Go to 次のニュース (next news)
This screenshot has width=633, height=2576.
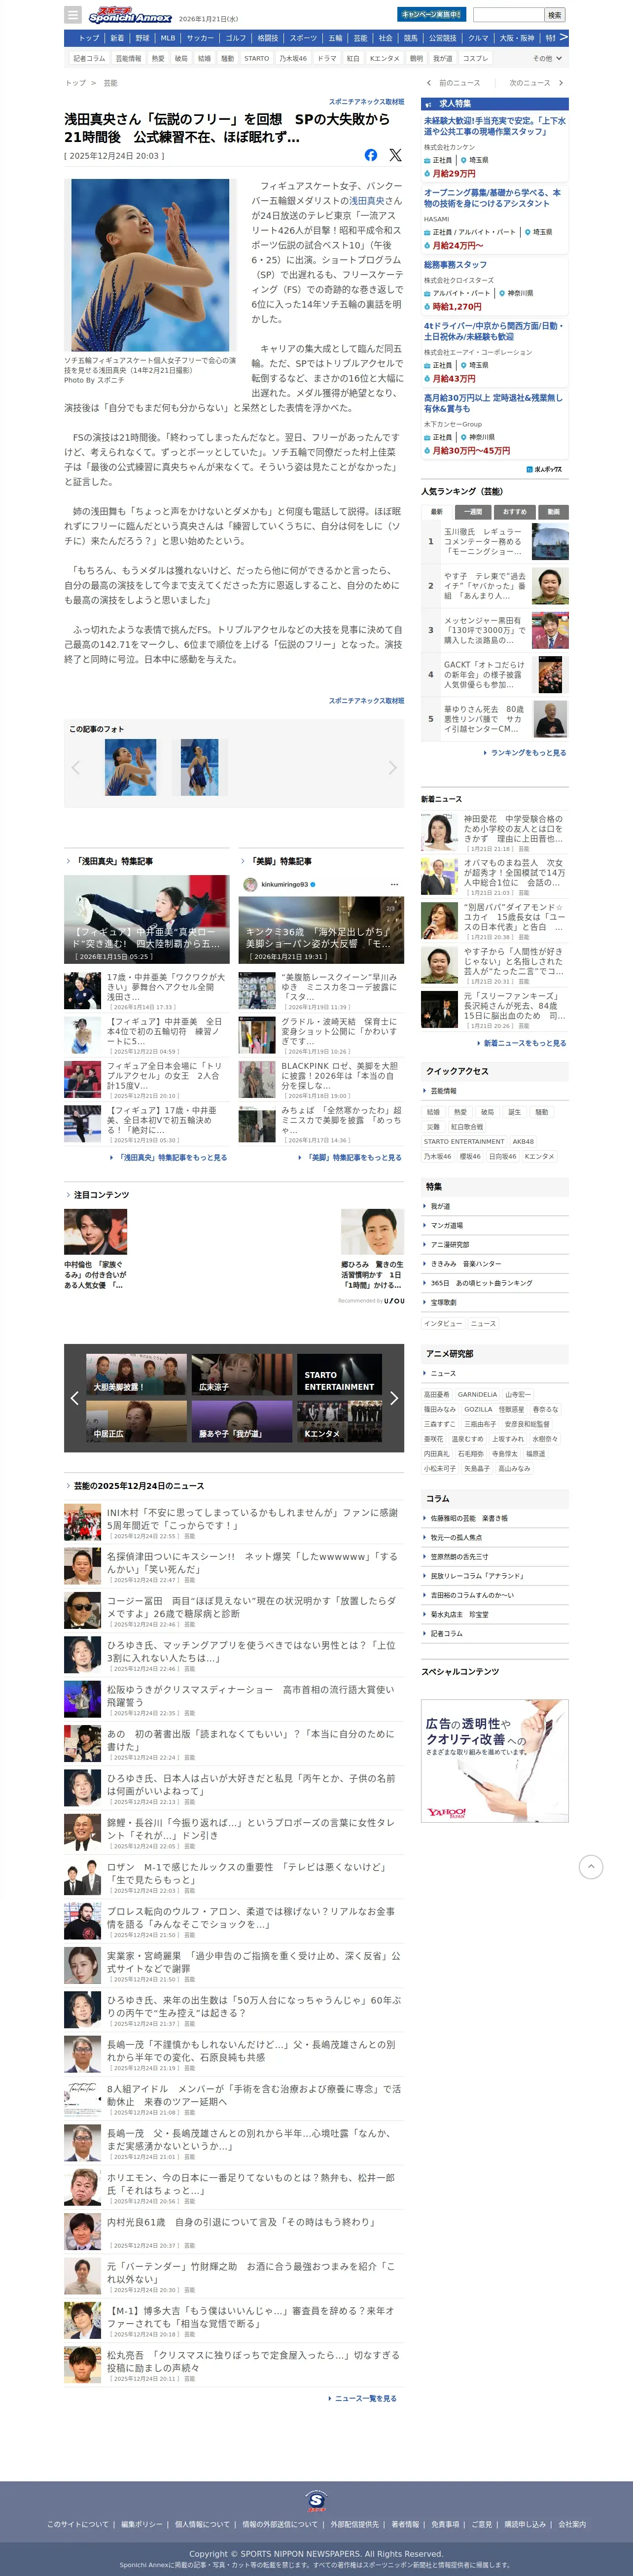coord(536,83)
